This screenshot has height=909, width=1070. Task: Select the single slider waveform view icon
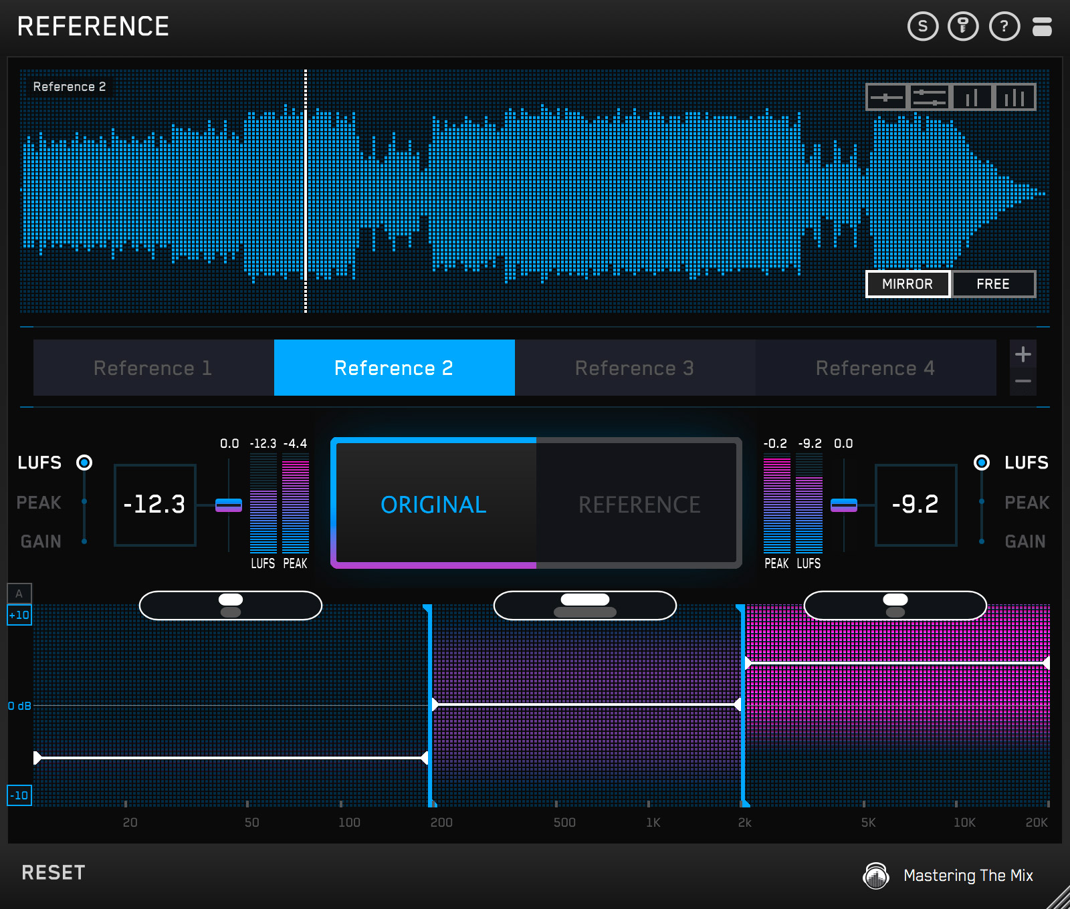887,98
